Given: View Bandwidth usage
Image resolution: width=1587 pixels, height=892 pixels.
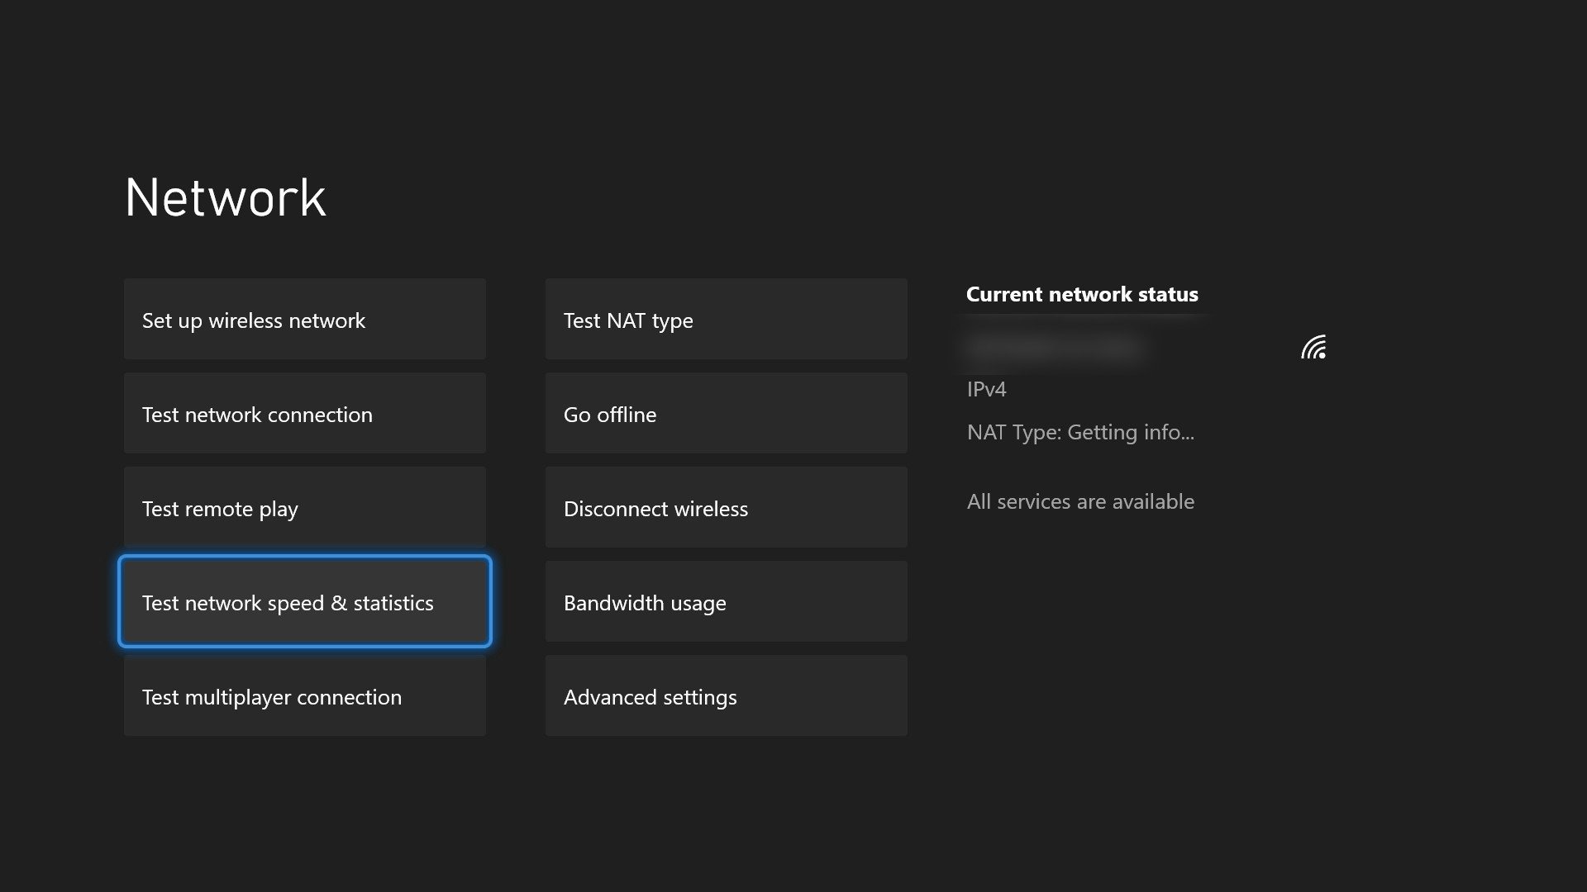Looking at the screenshot, I should point(726,602).
